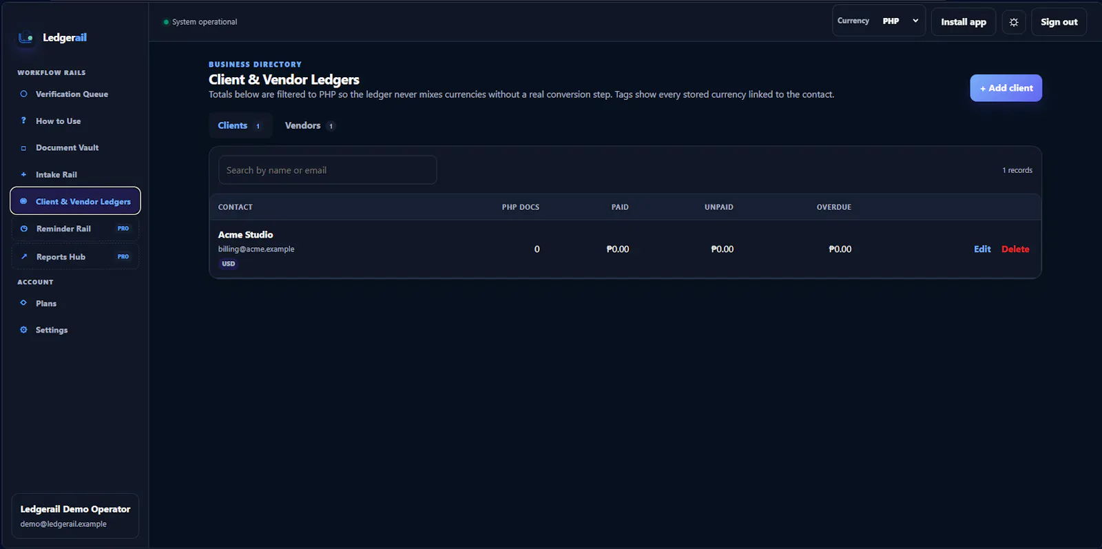Image resolution: width=1102 pixels, height=549 pixels.
Task: Click the Ledgerail logo icon
Action: tap(25, 37)
